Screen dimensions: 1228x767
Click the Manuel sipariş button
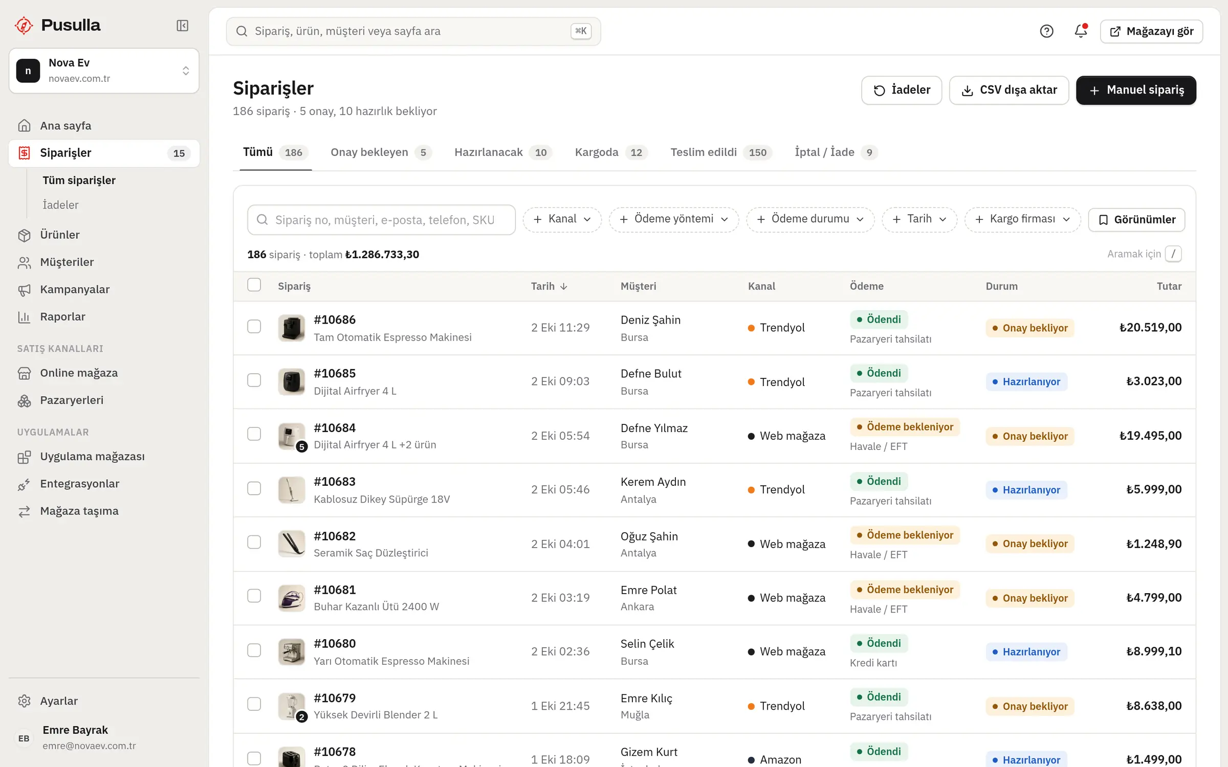(x=1136, y=91)
